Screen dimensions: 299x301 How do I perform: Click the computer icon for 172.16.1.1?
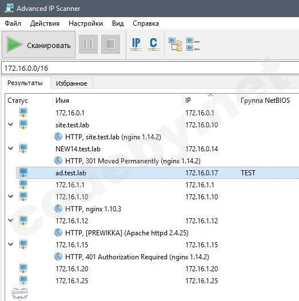pos(23,184)
